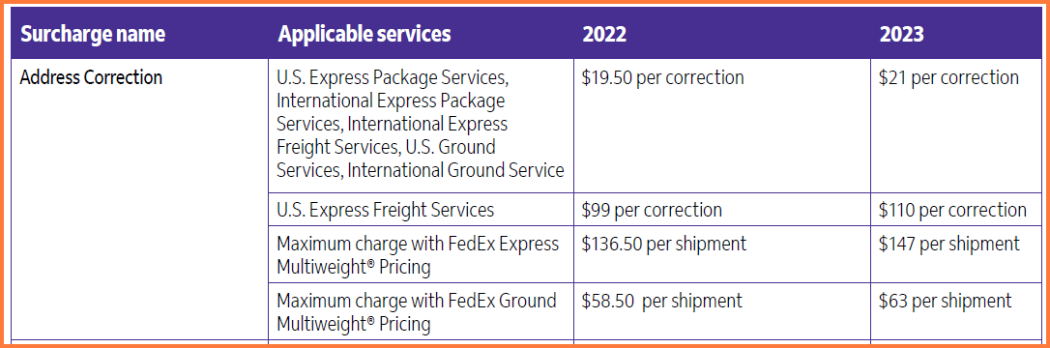Select the 2022 column header
Viewport: 1050px width, 348px height.
click(x=604, y=35)
